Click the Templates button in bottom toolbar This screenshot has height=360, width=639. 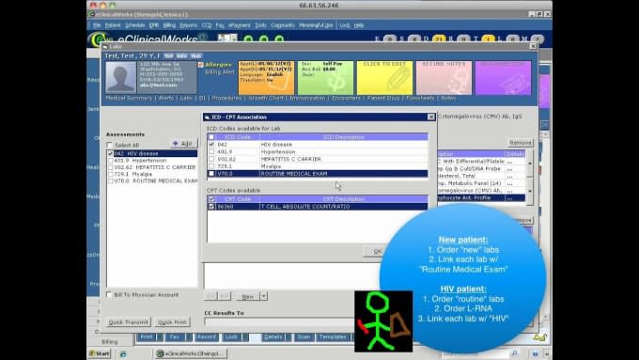(333, 337)
